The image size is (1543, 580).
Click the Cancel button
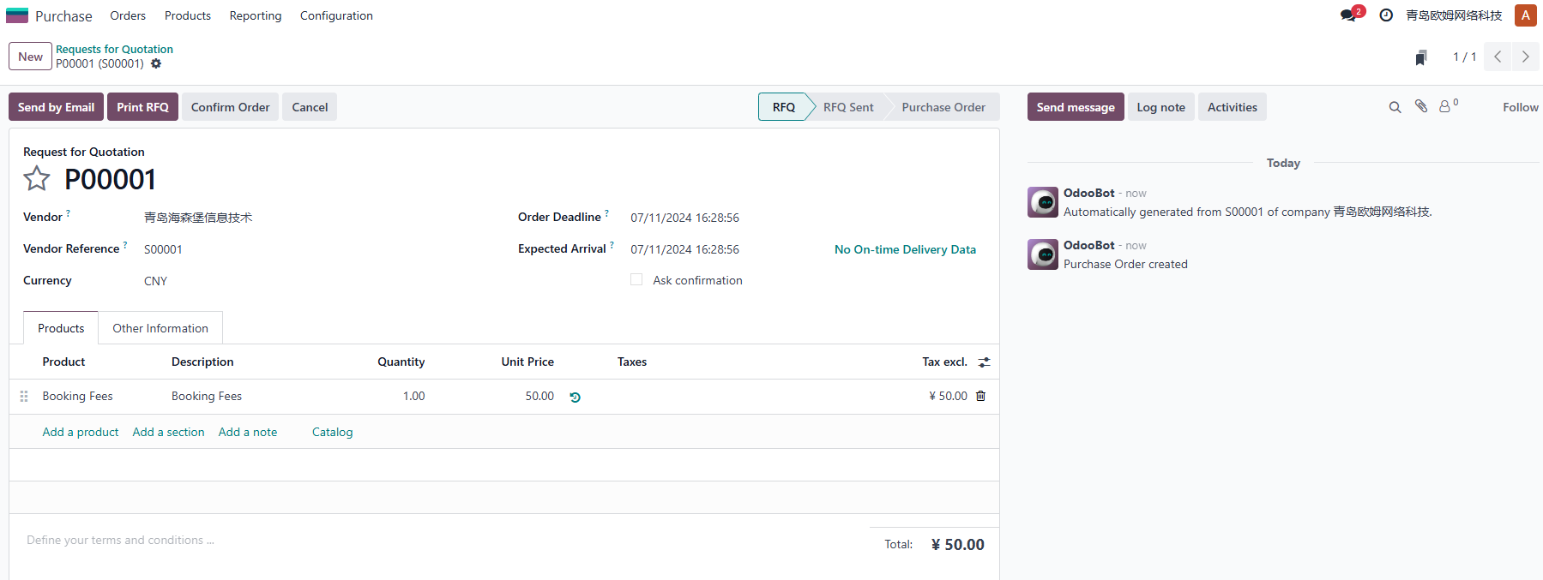pos(310,107)
